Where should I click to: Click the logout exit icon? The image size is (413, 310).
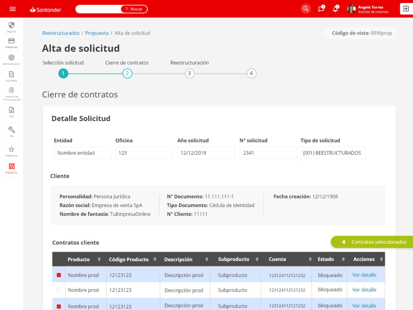tap(406, 9)
